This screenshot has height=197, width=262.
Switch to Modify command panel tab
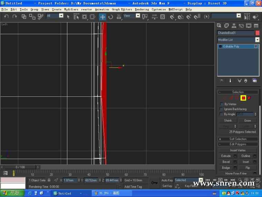click(x=226, y=26)
